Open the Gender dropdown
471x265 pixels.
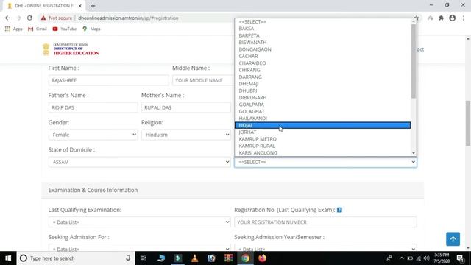[93, 135]
